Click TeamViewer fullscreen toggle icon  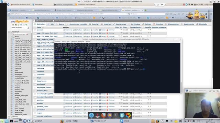point(158,4)
